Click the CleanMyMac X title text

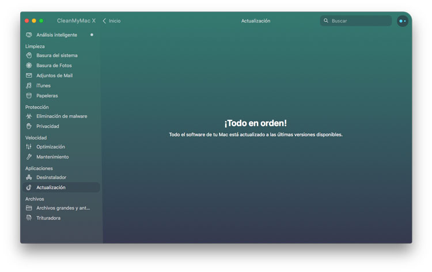[76, 21]
